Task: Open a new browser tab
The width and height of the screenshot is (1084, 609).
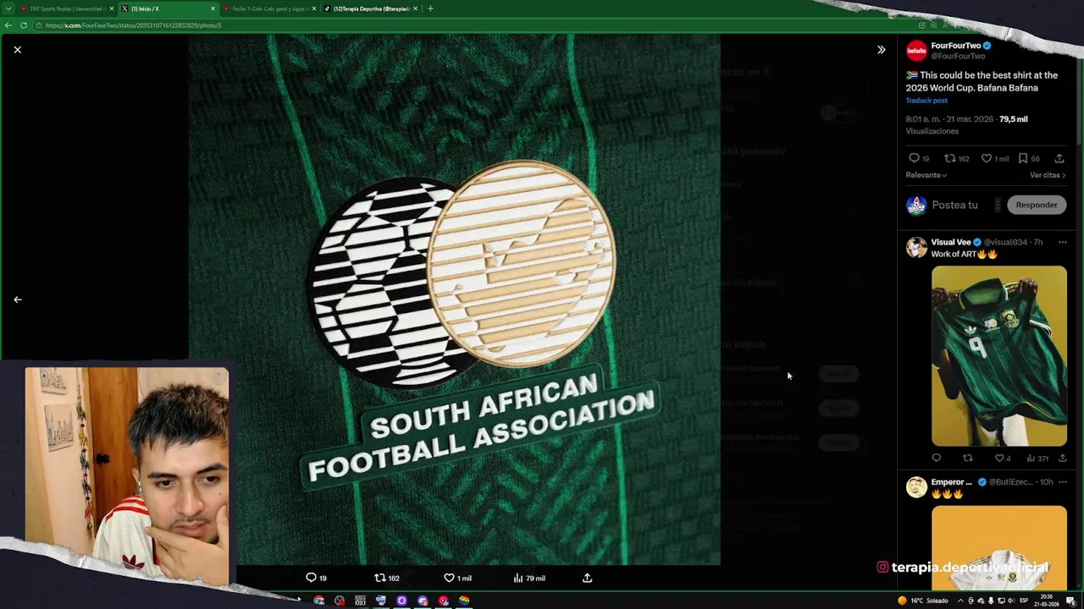Action: [430, 8]
